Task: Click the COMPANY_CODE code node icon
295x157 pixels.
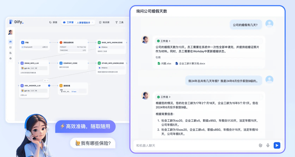Action: [61, 63]
